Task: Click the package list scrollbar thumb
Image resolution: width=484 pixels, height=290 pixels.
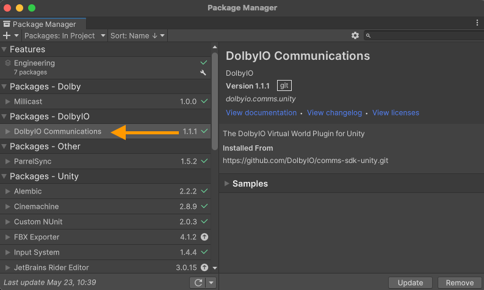Action: [215, 101]
